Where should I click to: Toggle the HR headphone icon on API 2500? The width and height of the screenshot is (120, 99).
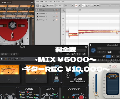point(68,75)
